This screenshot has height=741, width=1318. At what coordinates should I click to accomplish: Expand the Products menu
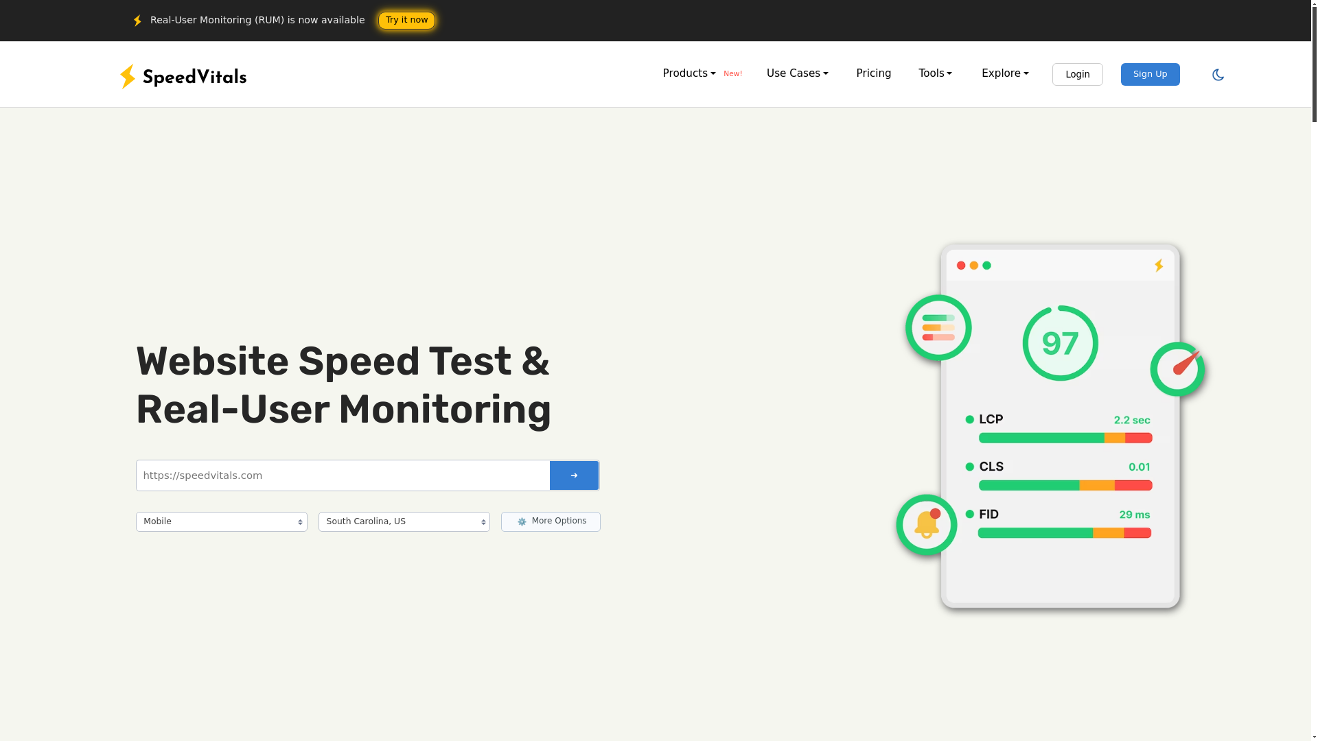tap(689, 73)
